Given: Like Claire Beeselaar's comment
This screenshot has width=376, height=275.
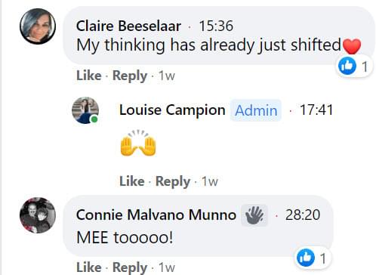Looking at the screenshot, I should (89, 76).
